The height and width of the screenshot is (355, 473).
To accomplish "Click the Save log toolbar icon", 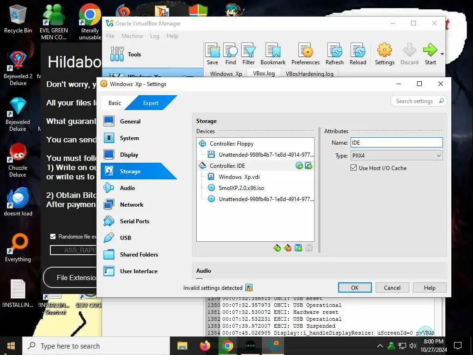I will (x=212, y=54).
